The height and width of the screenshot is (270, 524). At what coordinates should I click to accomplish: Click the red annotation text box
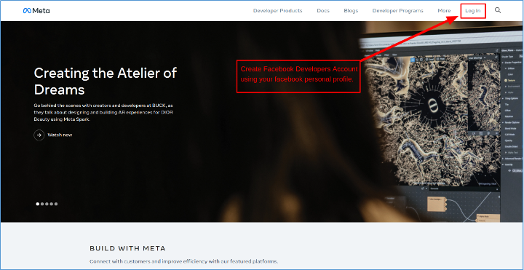[298, 76]
